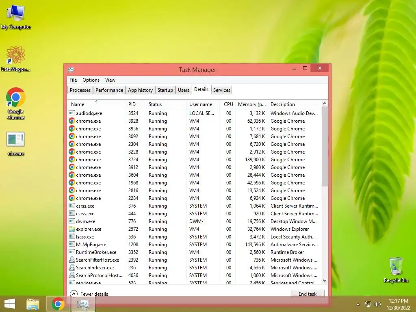Sort by CPU column header
The height and width of the screenshot is (312, 416).
(x=227, y=104)
